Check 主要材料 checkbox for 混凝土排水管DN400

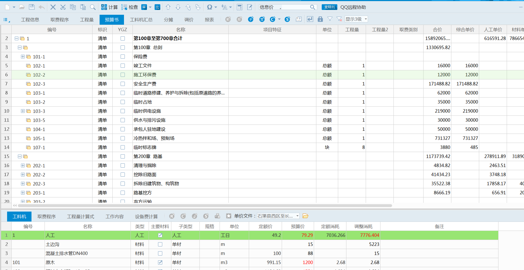click(x=160, y=253)
